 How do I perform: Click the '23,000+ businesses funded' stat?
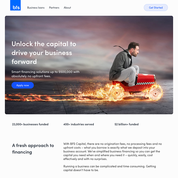pyautogui.click(x=30, y=124)
